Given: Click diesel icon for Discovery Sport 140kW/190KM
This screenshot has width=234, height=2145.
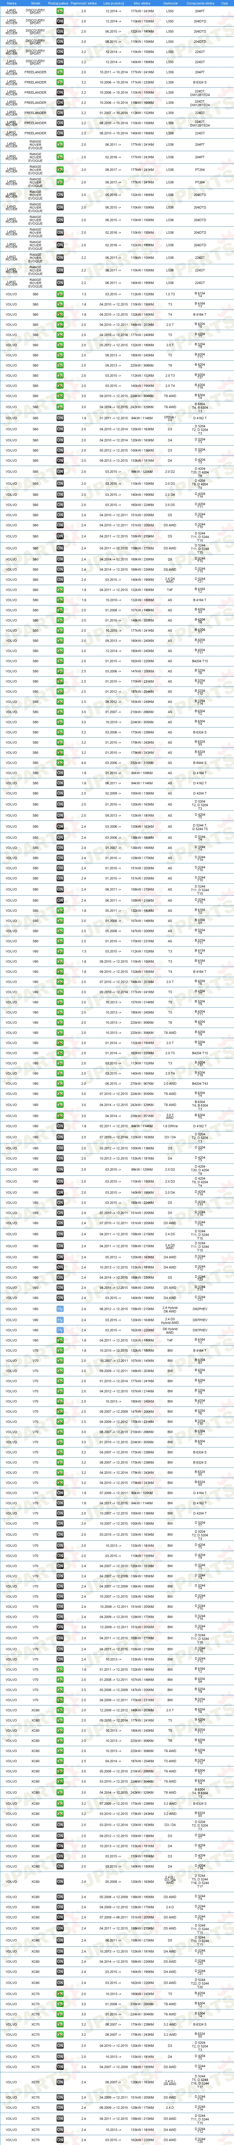Looking at the screenshot, I should pos(60,62).
